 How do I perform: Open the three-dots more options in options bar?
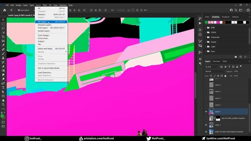point(113,10)
